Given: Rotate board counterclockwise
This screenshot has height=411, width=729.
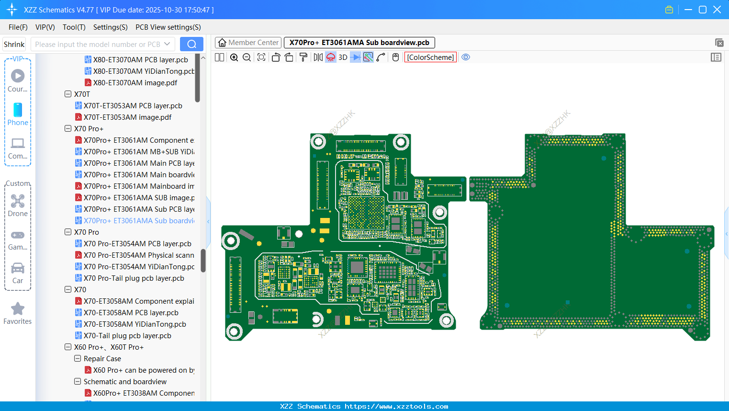Looking at the screenshot, I should [x=276, y=57].
